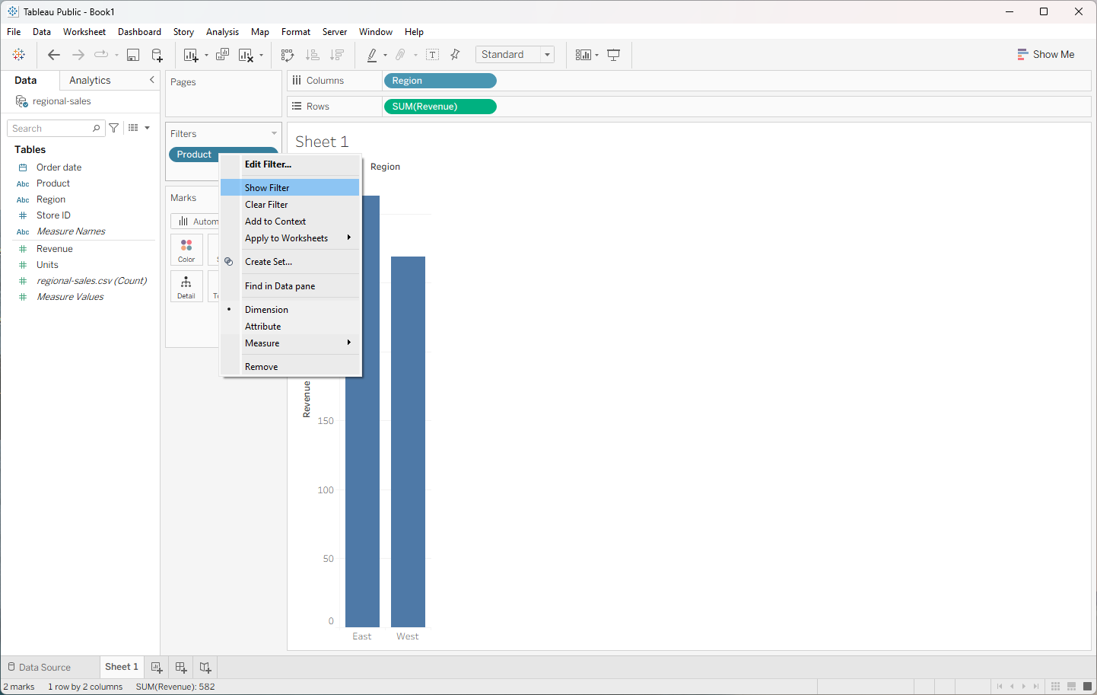The width and height of the screenshot is (1097, 695).
Task: Select the Order date field
Action: pyautogui.click(x=59, y=167)
